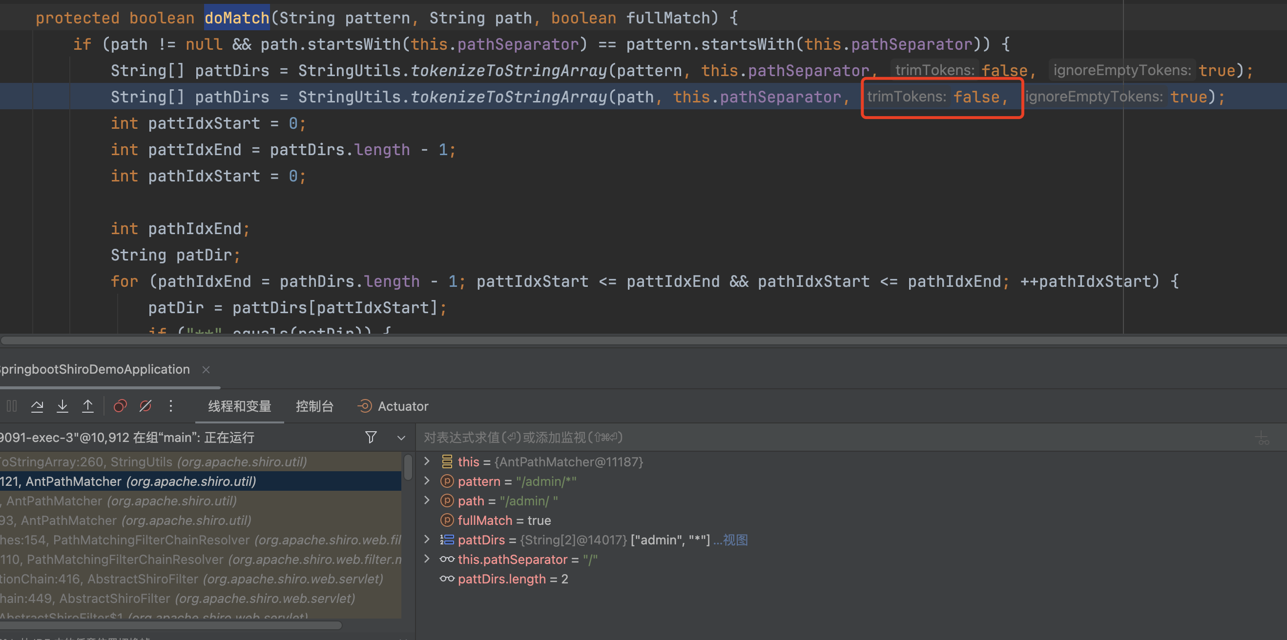Open the thread selector dropdown chevron
This screenshot has width=1287, height=640.
[401, 438]
